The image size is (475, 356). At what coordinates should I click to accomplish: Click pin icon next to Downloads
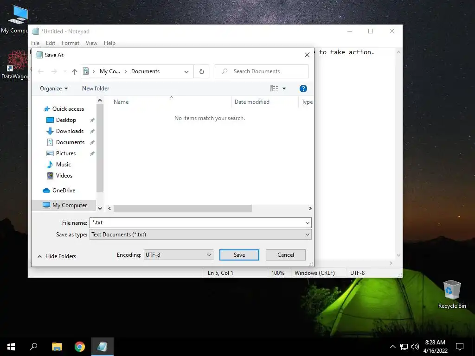pos(92,131)
